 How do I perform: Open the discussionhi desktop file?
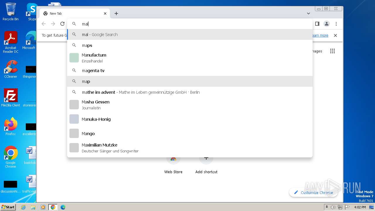tap(11, 186)
